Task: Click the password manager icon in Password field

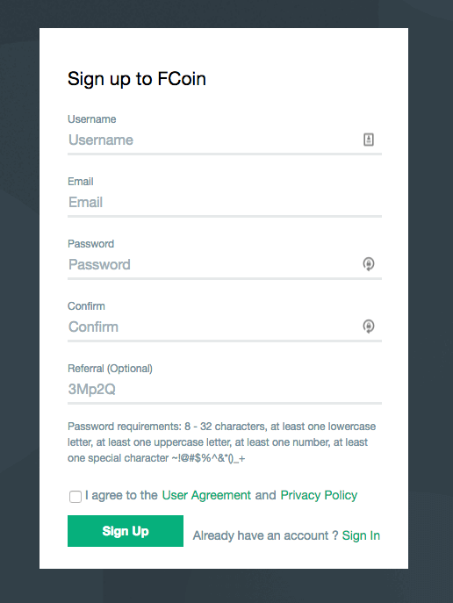Action: tap(369, 264)
